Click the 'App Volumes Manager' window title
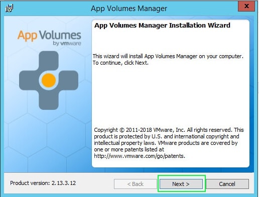This screenshot has height=197, width=259. (x=129, y=9)
